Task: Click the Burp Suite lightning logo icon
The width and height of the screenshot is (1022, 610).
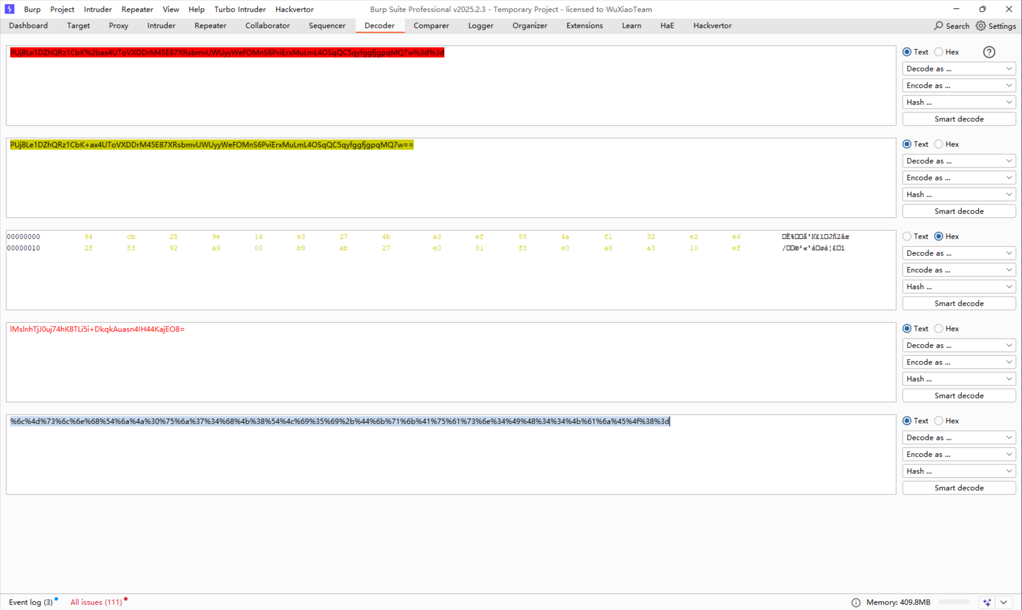Action: (x=9, y=9)
